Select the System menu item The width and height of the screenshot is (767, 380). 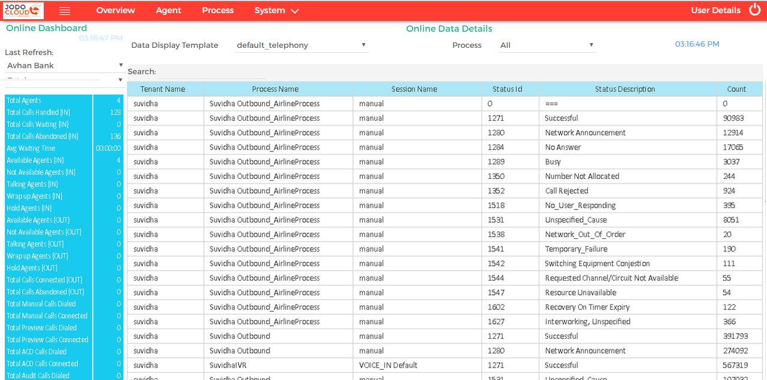270,10
